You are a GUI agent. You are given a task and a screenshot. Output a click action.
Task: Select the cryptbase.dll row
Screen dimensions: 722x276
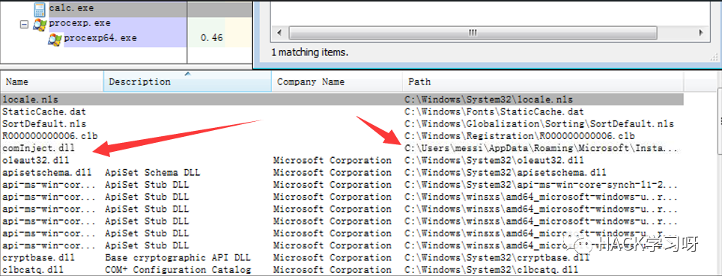pyautogui.click(x=342, y=257)
